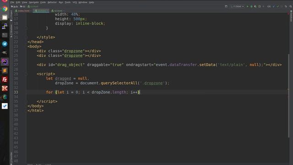This screenshot has height=165, width=293.
Task: Open the Tools menu
Action: 68,2
